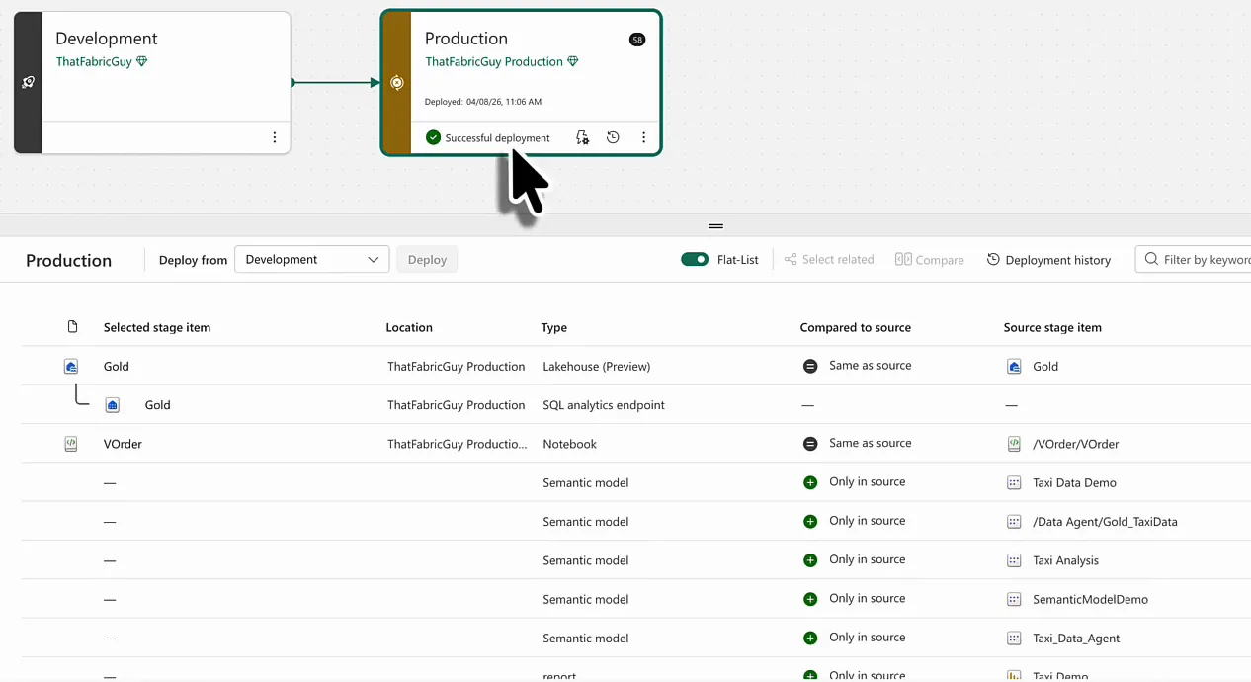Click the Lakehouse (Preview) type cell
The image size is (1251, 682).
(597, 367)
